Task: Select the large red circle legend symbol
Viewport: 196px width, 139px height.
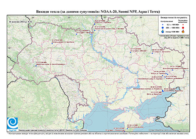Action: point(183,28)
